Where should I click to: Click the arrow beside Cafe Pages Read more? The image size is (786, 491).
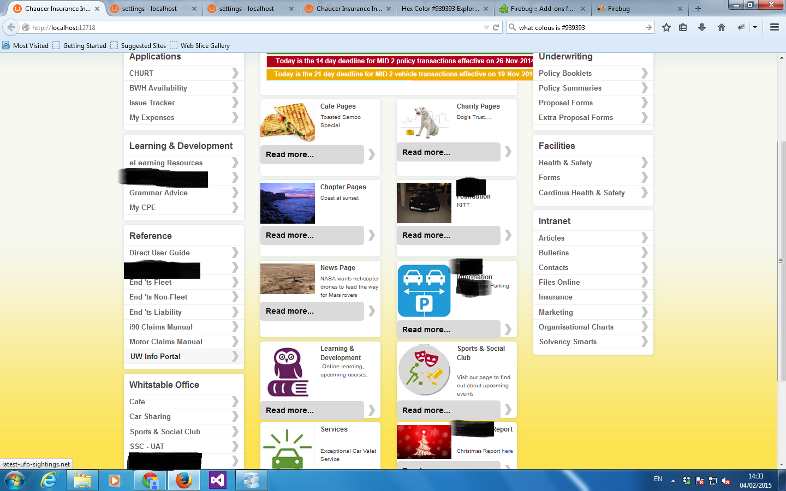(x=372, y=154)
